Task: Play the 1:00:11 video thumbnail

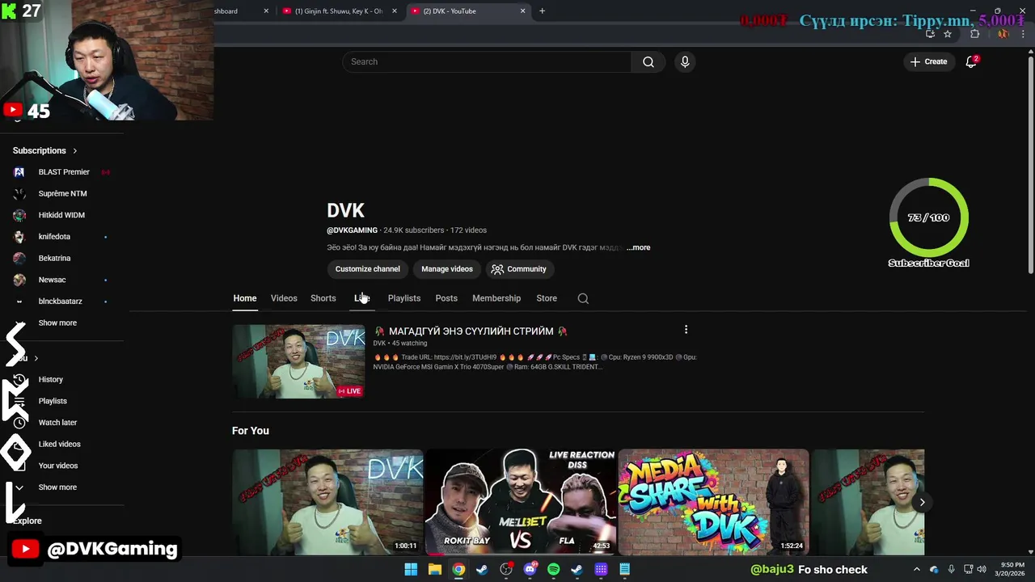Action: pyautogui.click(x=327, y=502)
